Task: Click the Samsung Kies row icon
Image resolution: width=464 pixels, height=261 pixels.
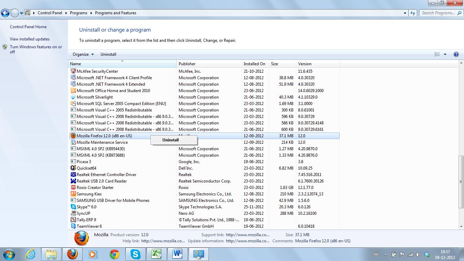Action: coord(73,194)
